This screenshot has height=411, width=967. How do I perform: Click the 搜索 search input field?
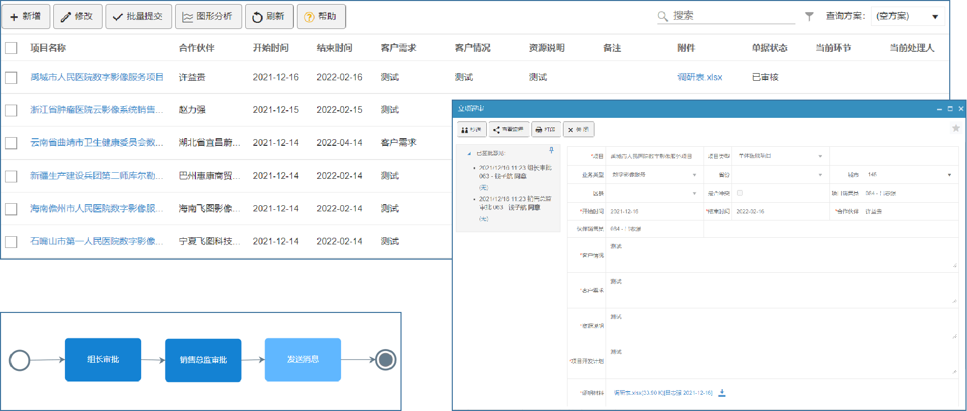[731, 16]
